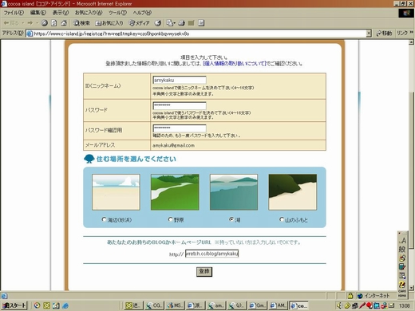
Task: Open the History toolbar icon
Action: click(158, 23)
